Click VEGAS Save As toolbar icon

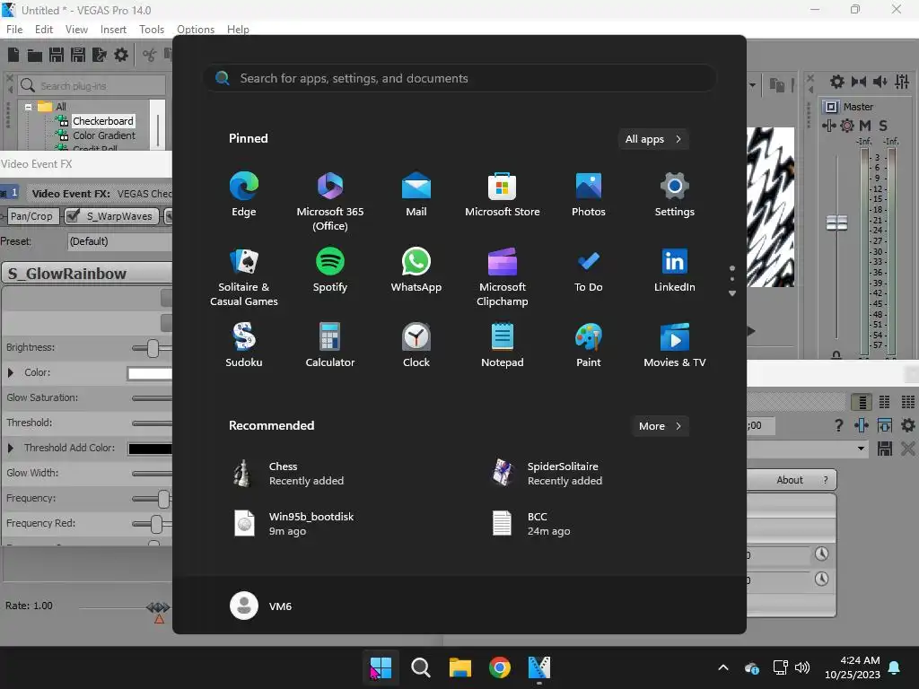click(x=78, y=55)
